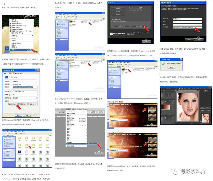Toggle the 缩放所有窗口 checkbox in options bar
This screenshot has width=213, height=181.
click(x=57, y=112)
